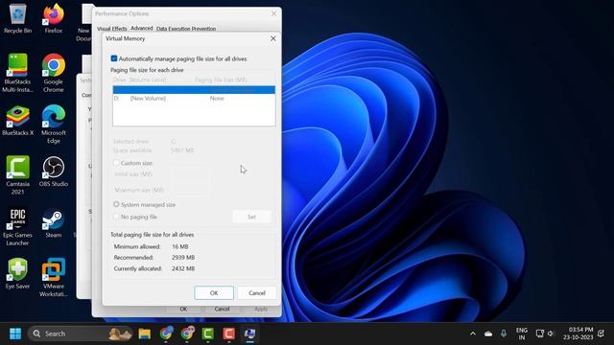Open the notification bell icon
Screen dimensions: 614x345
coord(602,333)
